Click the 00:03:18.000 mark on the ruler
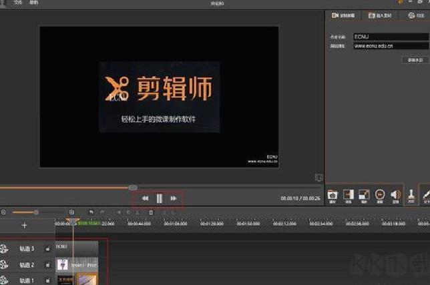The image size is (430, 285). point(393,224)
